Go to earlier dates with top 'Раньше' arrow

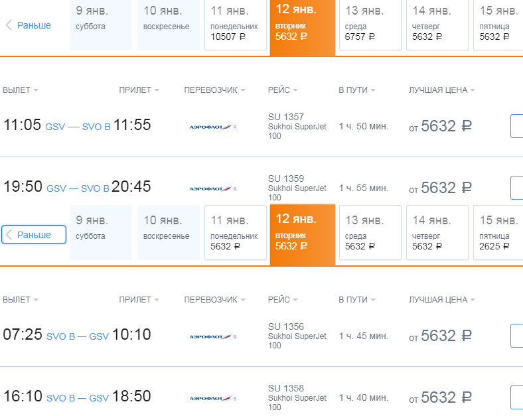coord(29,25)
